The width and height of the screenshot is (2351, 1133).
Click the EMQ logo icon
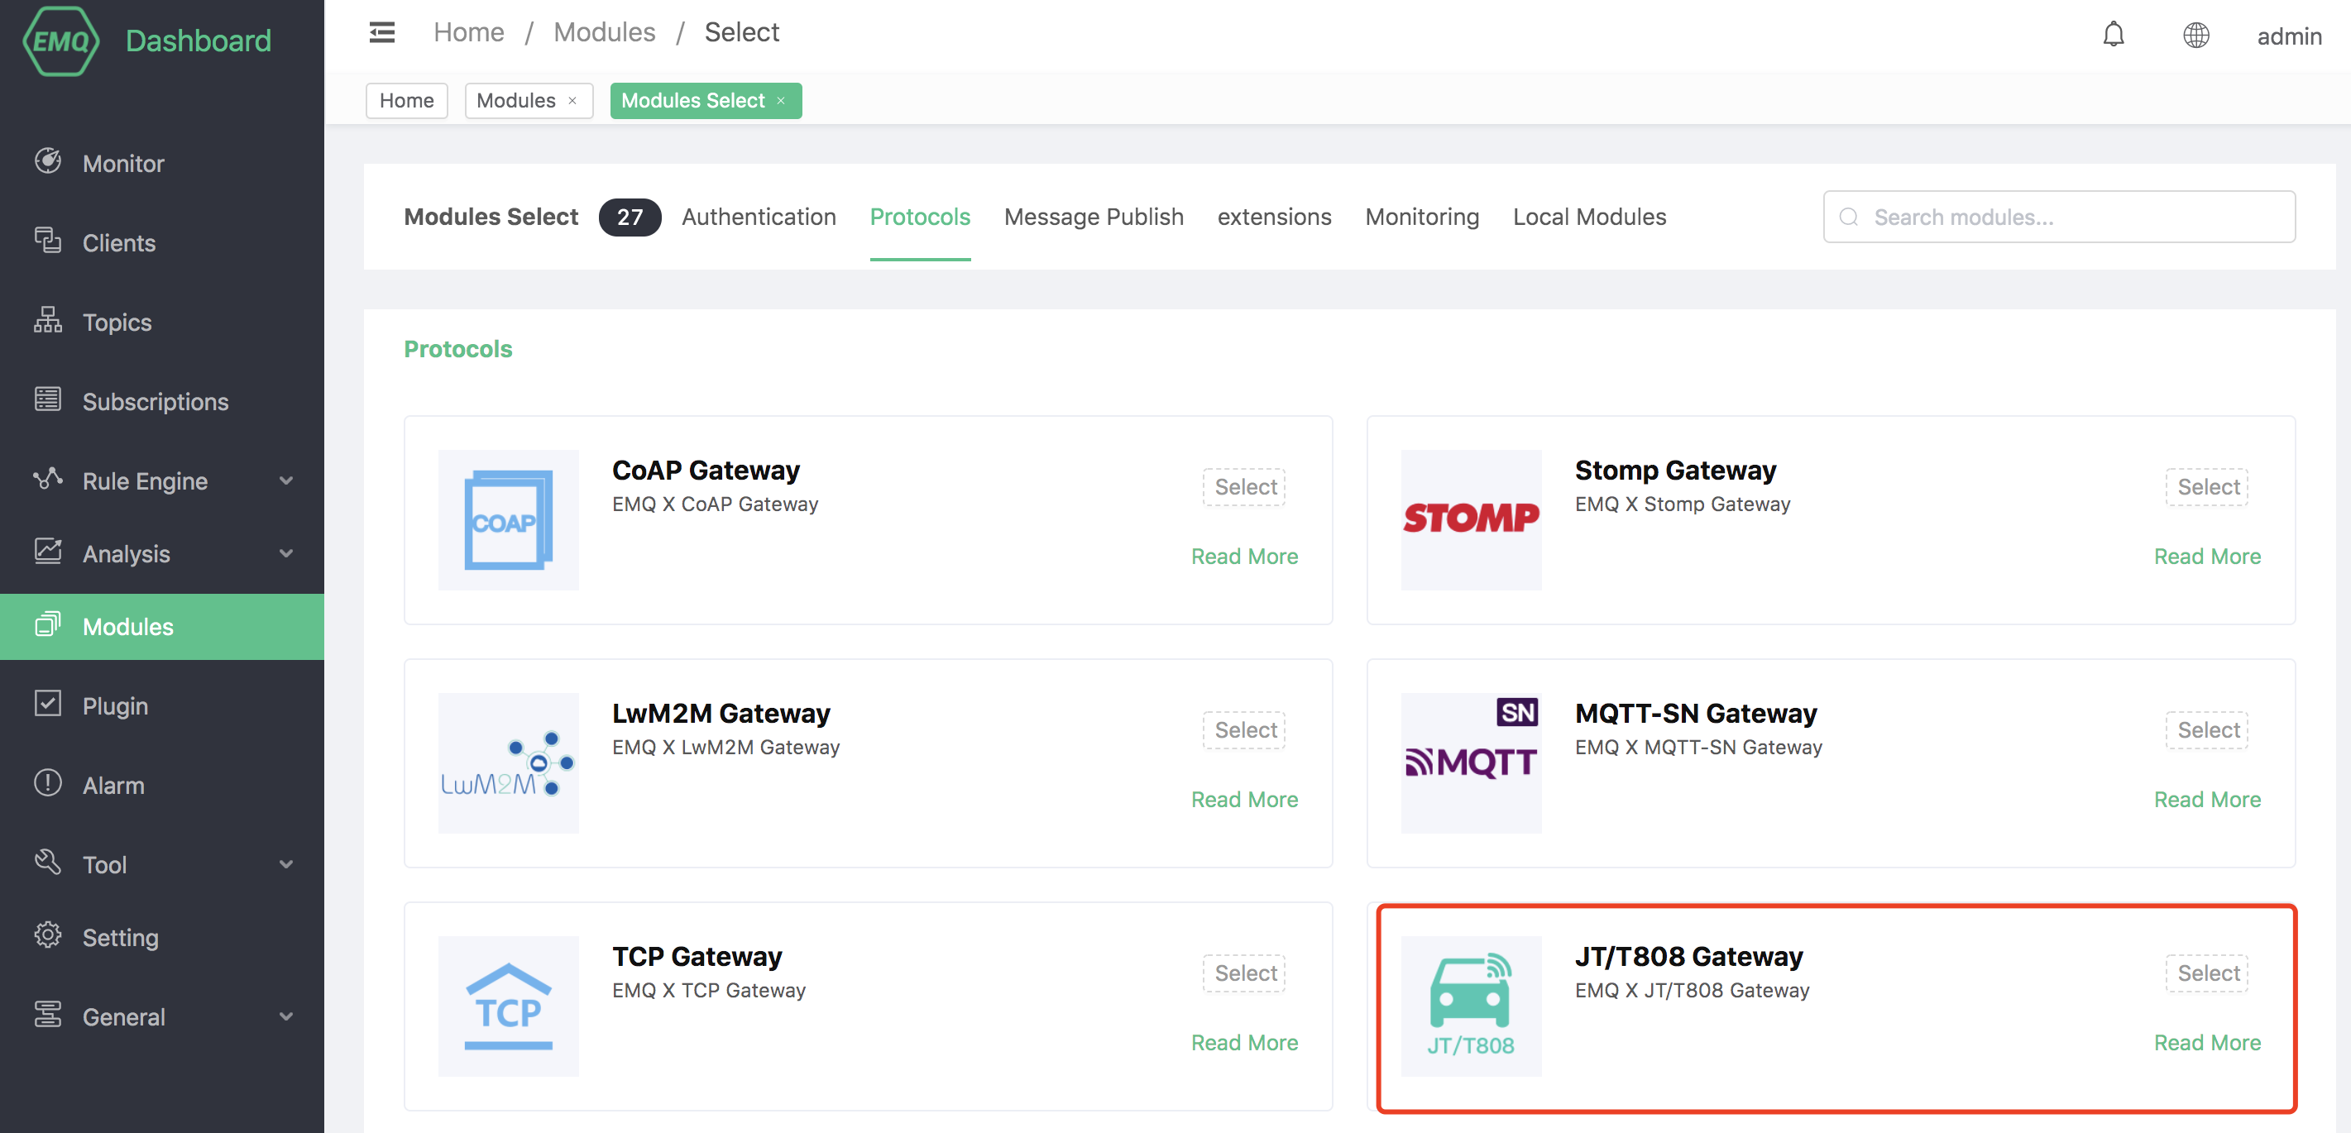[60, 41]
